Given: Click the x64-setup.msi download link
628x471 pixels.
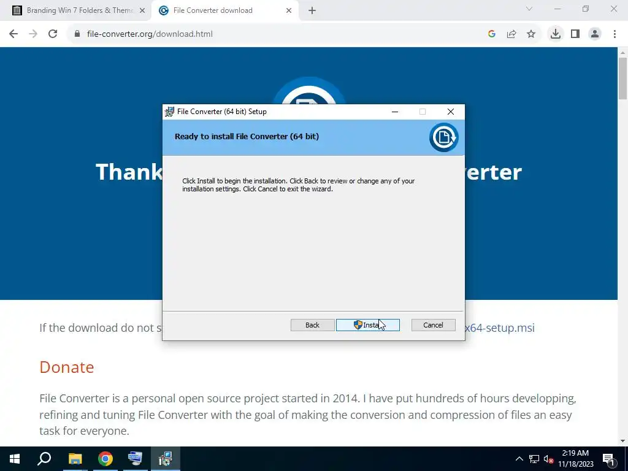Looking at the screenshot, I should 499,327.
